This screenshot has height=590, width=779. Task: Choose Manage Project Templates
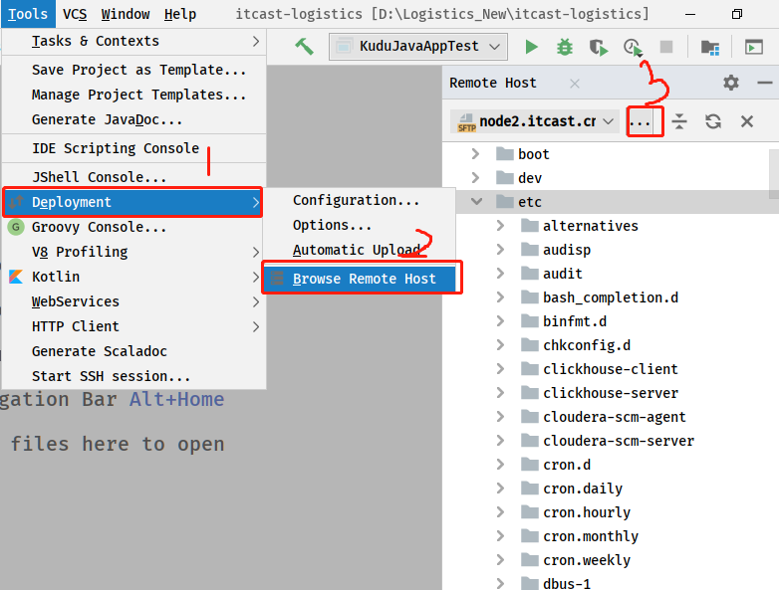[134, 95]
